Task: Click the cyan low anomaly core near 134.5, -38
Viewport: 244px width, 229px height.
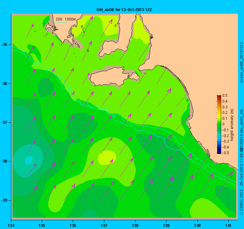Action: pos(29,160)
